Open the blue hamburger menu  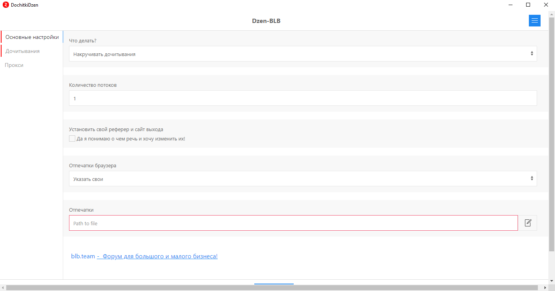point(534,21)
